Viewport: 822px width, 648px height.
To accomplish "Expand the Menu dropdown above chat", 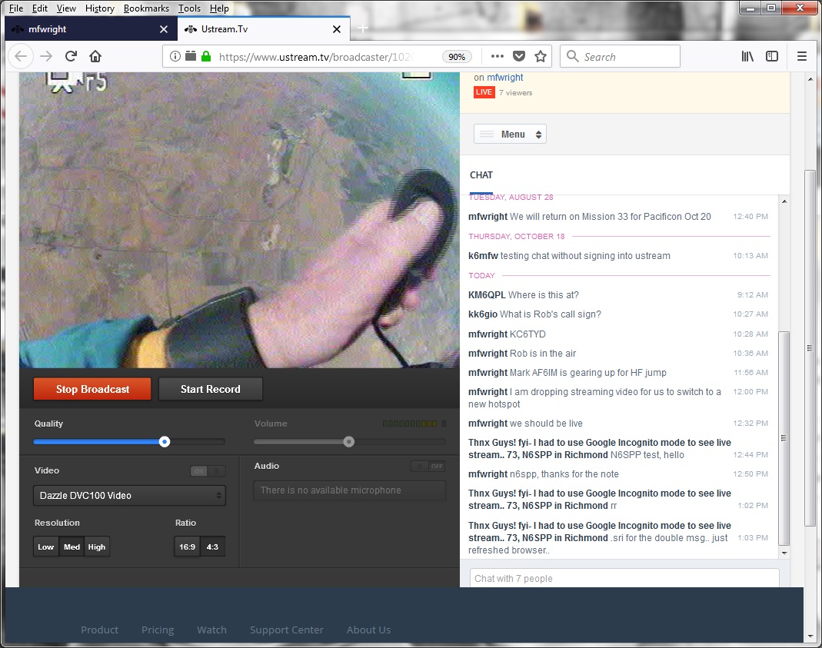I will (510, 135).
